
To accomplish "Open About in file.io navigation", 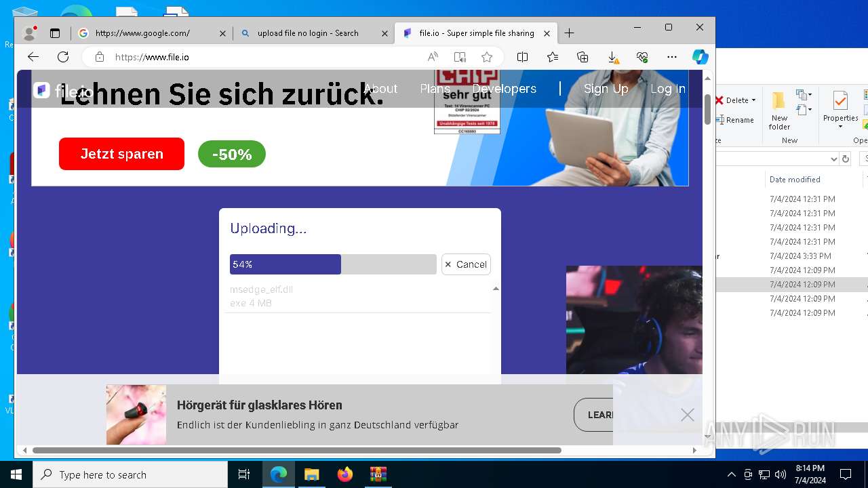I will pos(380,89).
